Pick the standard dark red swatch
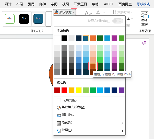 pyautogui.click(x=57, y=90)
